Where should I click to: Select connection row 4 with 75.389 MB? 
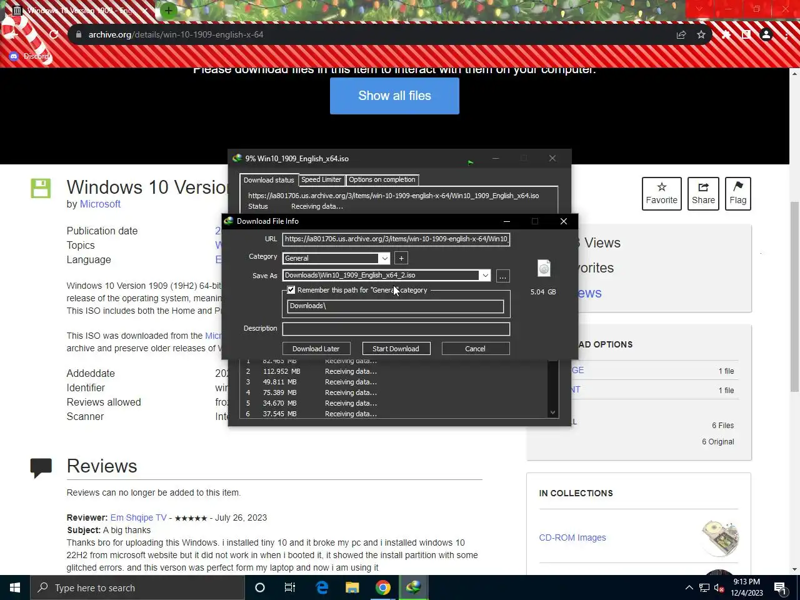click(x=394, y=392)
